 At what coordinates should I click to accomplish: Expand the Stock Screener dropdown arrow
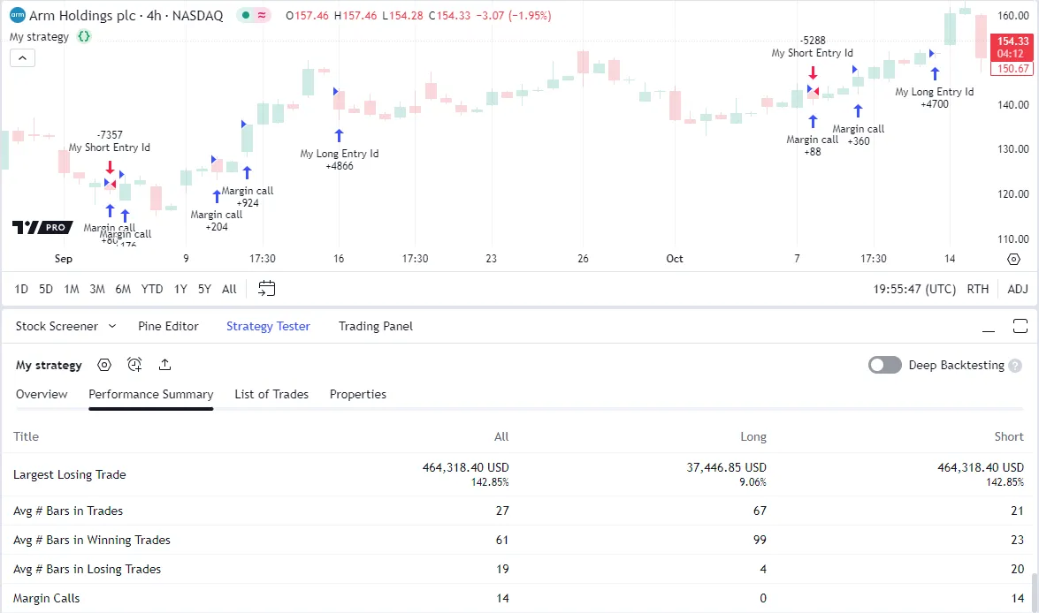112,326
